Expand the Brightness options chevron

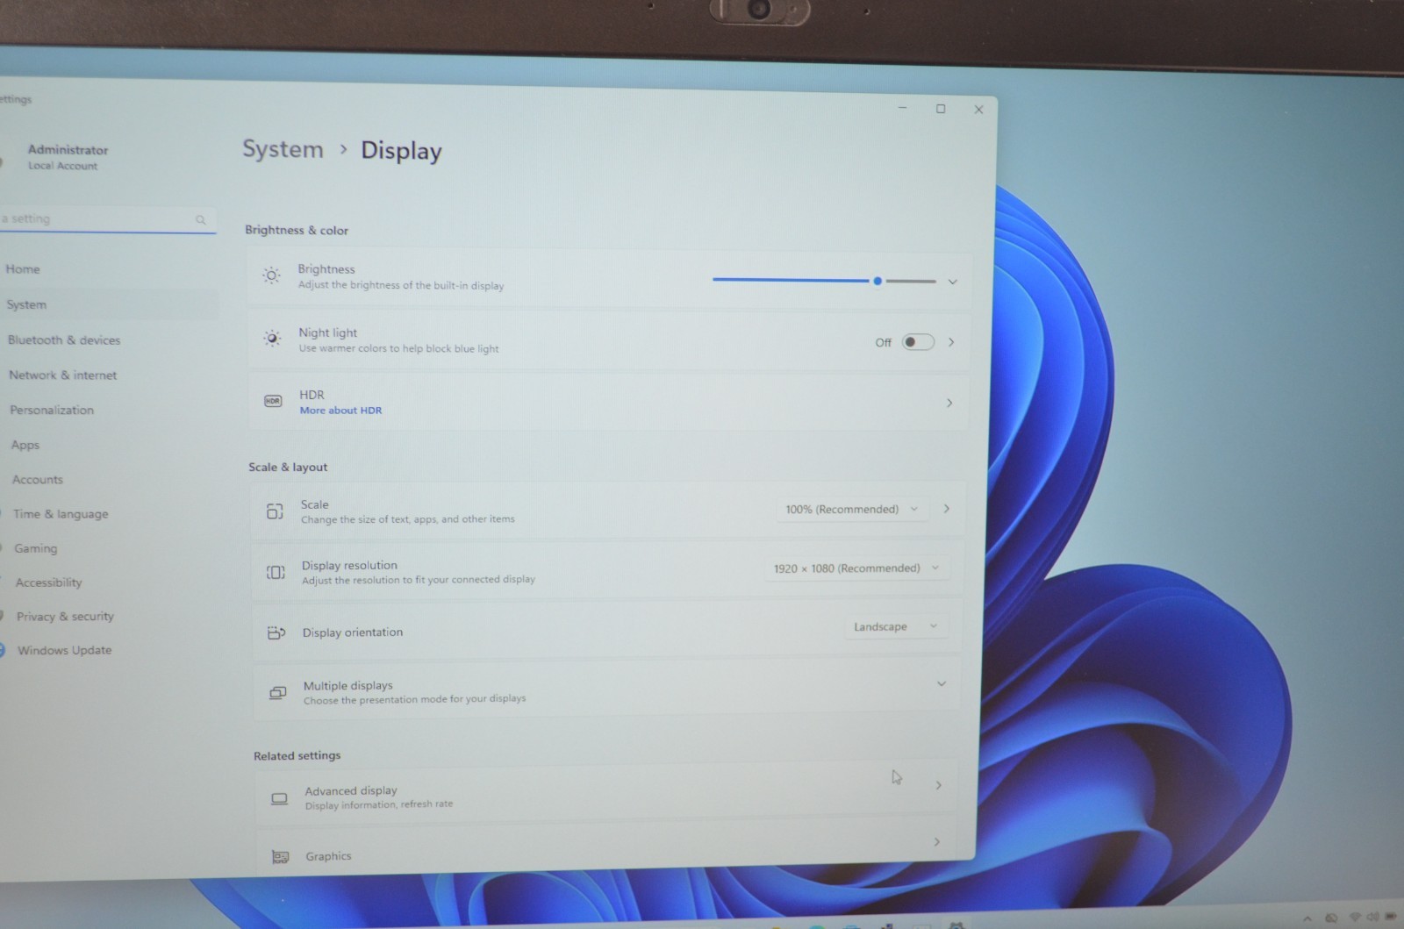click(x=952, y=282)
